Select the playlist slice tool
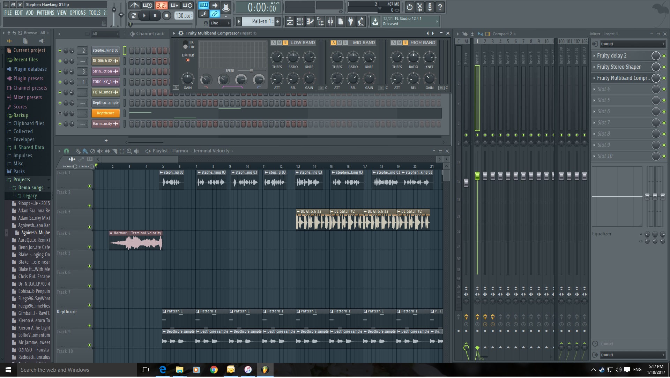 click(x=114, y=151)
